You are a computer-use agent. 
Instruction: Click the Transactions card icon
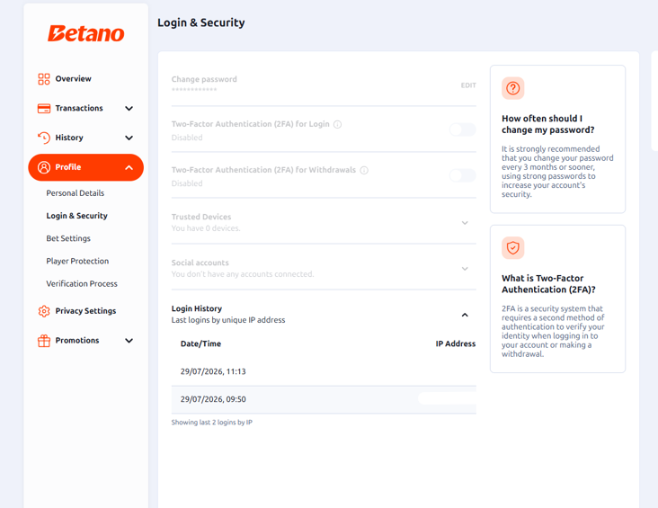pyautogui.click(x=44, y=108)
